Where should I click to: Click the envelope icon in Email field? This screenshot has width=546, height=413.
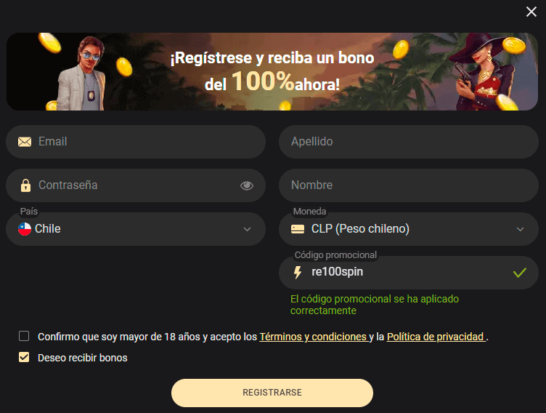(25, 142)
